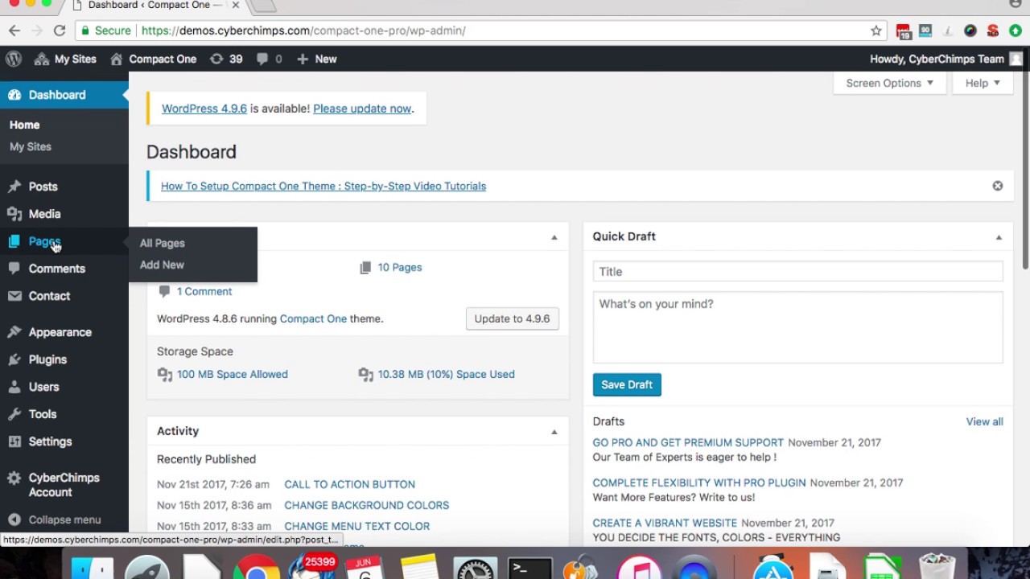Expand the Help dropdown
Viewport: 1030px width, 579px height.
pyautogui.click(x=983, y=83)
